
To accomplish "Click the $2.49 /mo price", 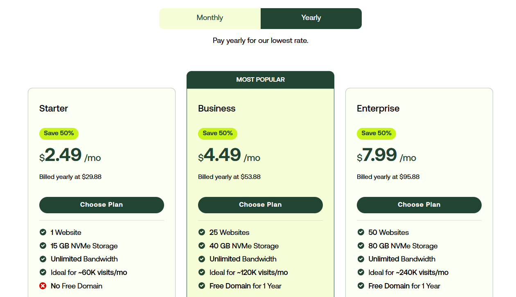I will pyautogui.click(x=70, y=156).
